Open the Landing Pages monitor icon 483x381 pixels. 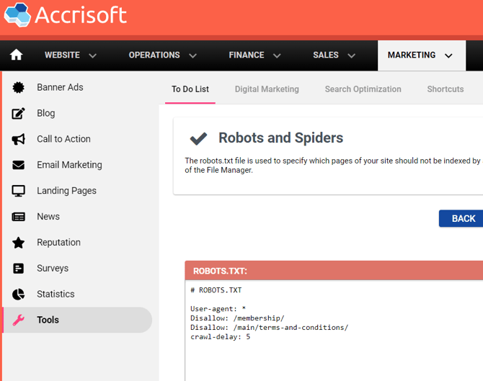(x=19, y=191)
